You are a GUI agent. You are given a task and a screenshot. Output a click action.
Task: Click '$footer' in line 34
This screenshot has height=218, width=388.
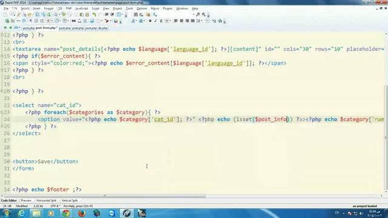(x=58, y=190)
